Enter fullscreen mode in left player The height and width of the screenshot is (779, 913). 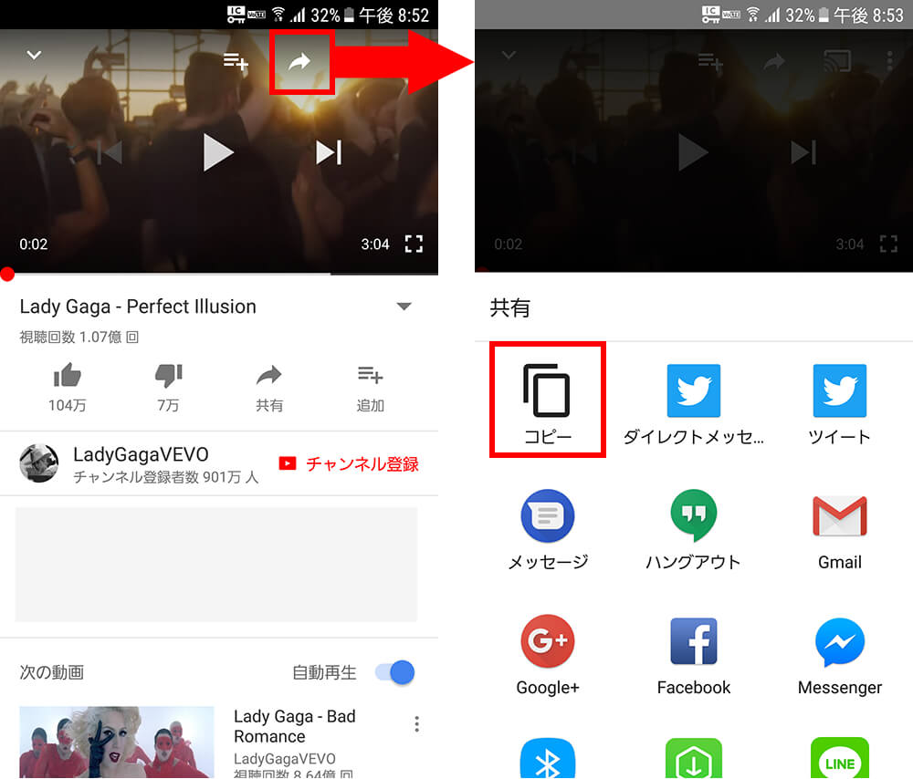(x=414, y=244)
